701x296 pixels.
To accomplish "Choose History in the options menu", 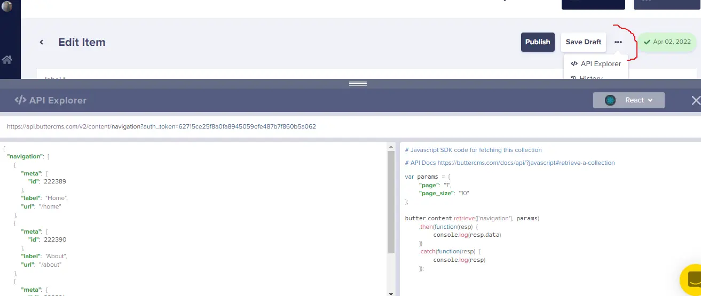I will point(591,78).
